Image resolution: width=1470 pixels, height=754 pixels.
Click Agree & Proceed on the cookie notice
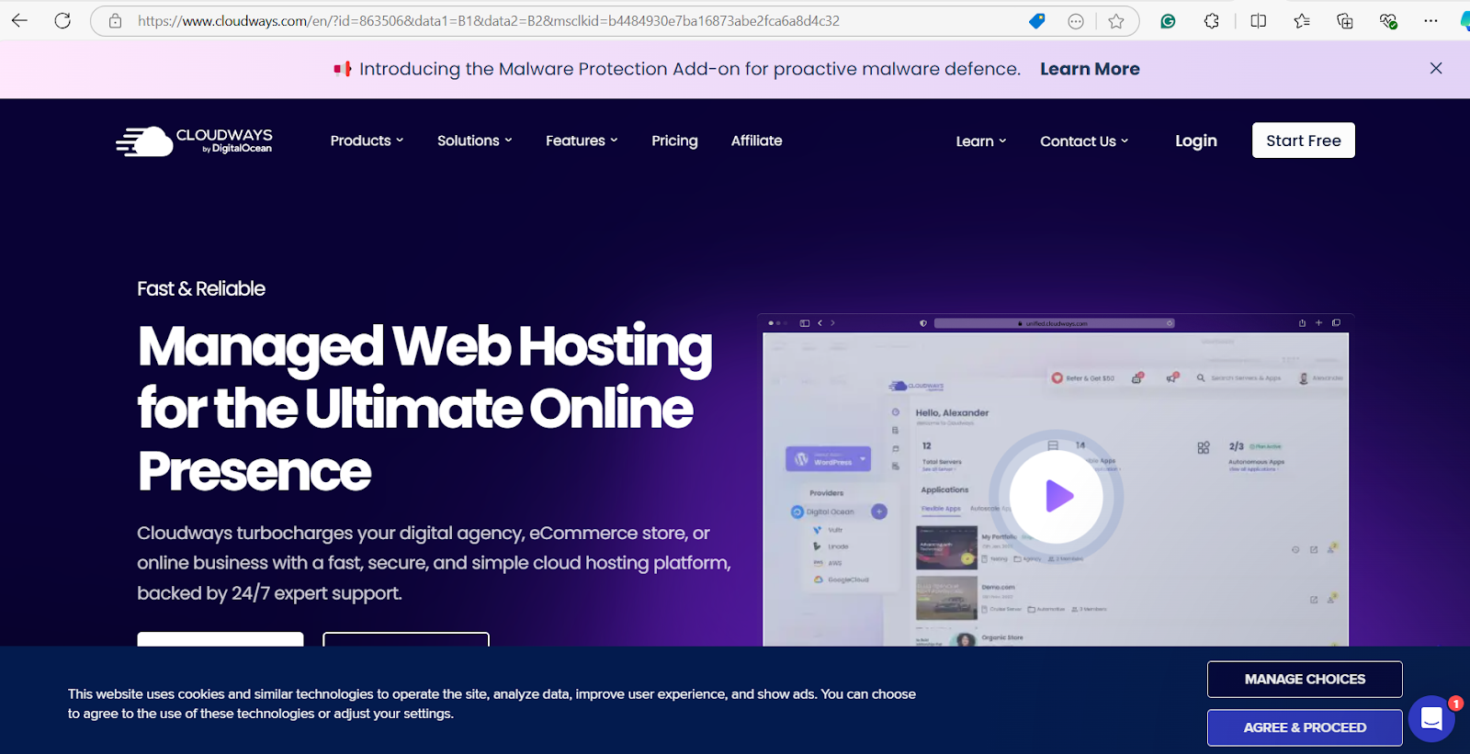click(1305, 727)
